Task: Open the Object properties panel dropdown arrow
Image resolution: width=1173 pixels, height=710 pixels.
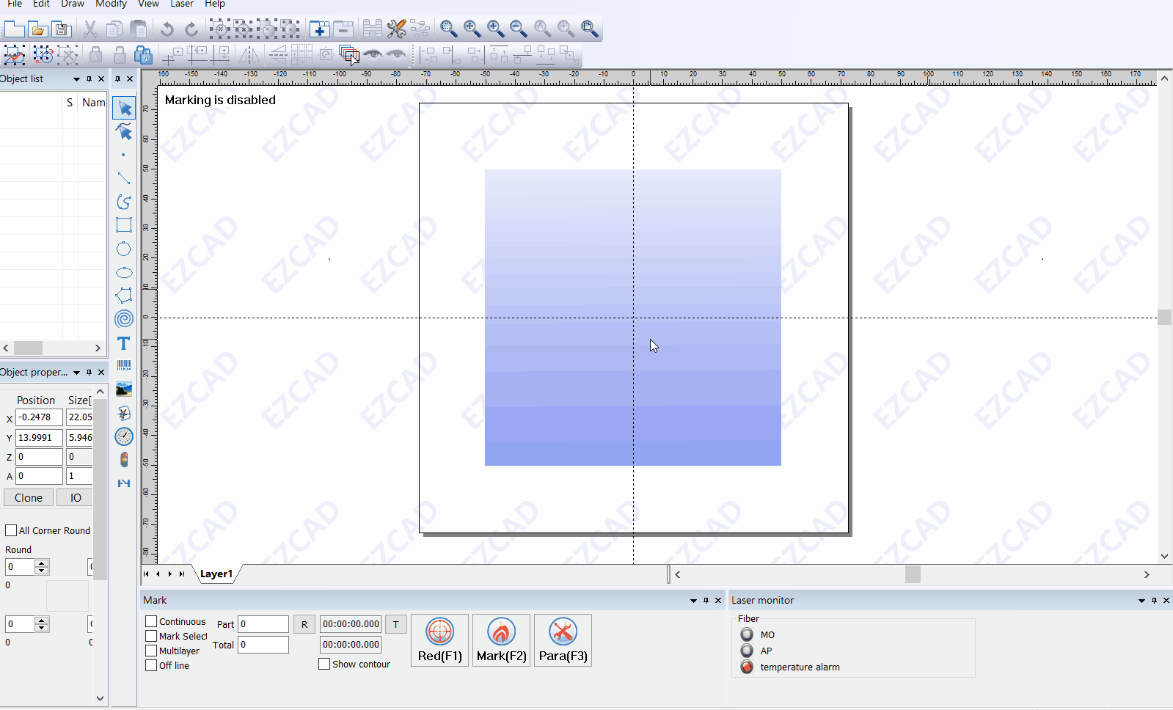Action: pos(76,373)
